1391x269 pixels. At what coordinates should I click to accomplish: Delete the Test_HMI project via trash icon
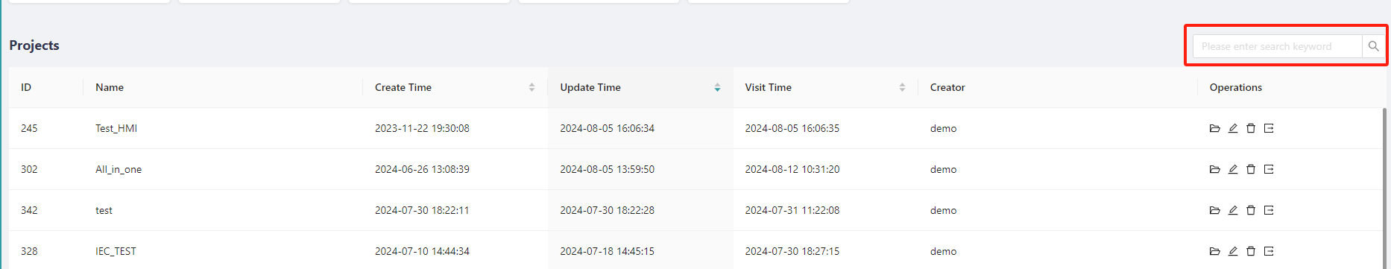pos(1251,128)
